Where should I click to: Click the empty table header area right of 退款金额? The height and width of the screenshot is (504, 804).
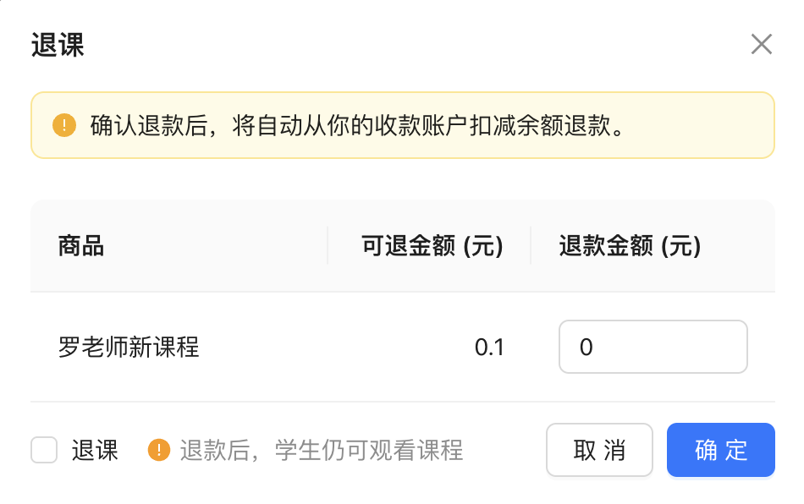[x=737, y=246]
